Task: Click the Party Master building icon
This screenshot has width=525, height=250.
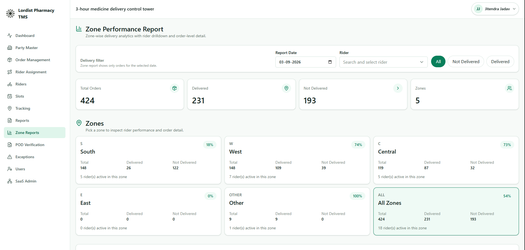Action: coord(10,48)
